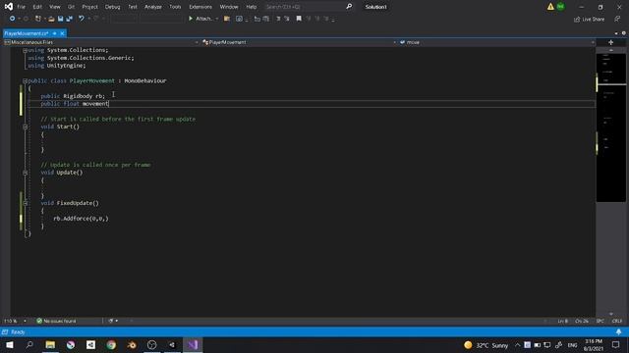
Task: Click the ENG language indicator
Action: [572, 345]
